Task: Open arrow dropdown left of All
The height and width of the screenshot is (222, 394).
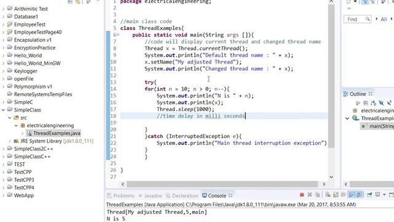Action: (376, 19)
